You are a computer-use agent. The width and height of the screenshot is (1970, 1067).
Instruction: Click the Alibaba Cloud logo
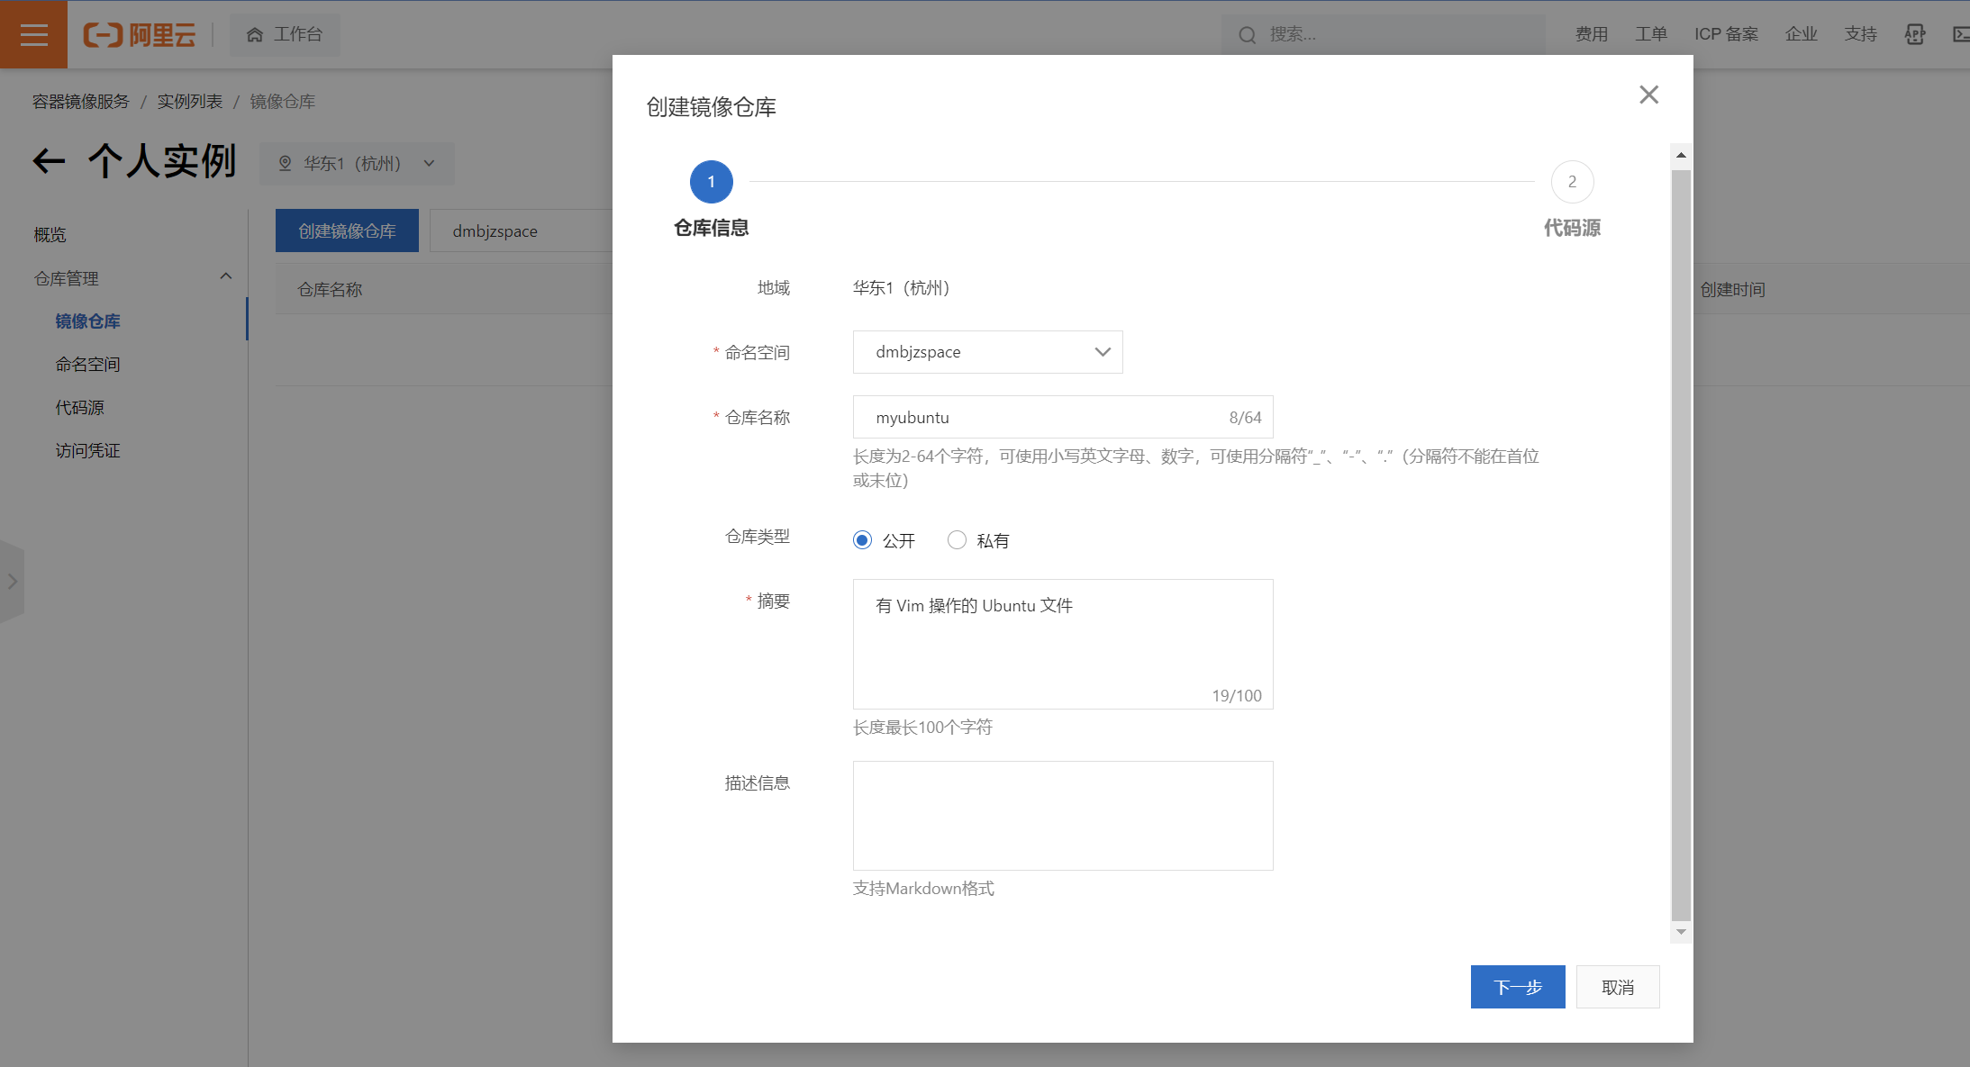140,34
